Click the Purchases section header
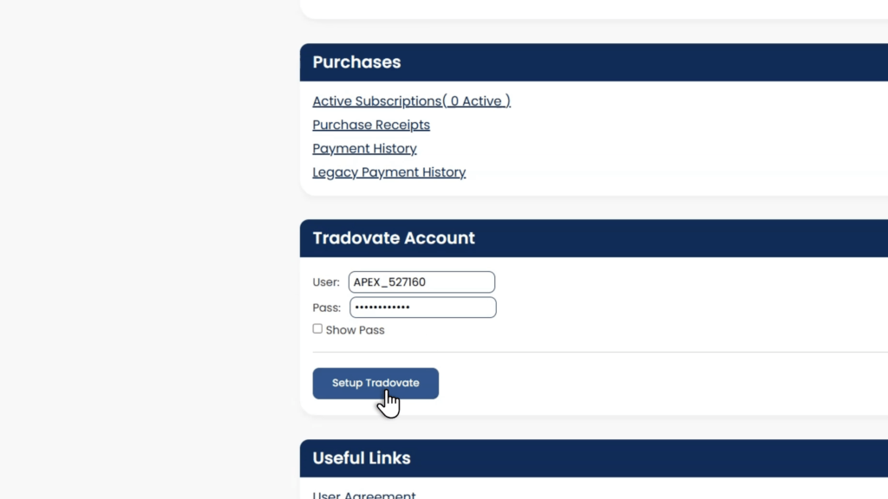This screenshot has height=499, width=888. pyautogui.click(x=356, y=62)
